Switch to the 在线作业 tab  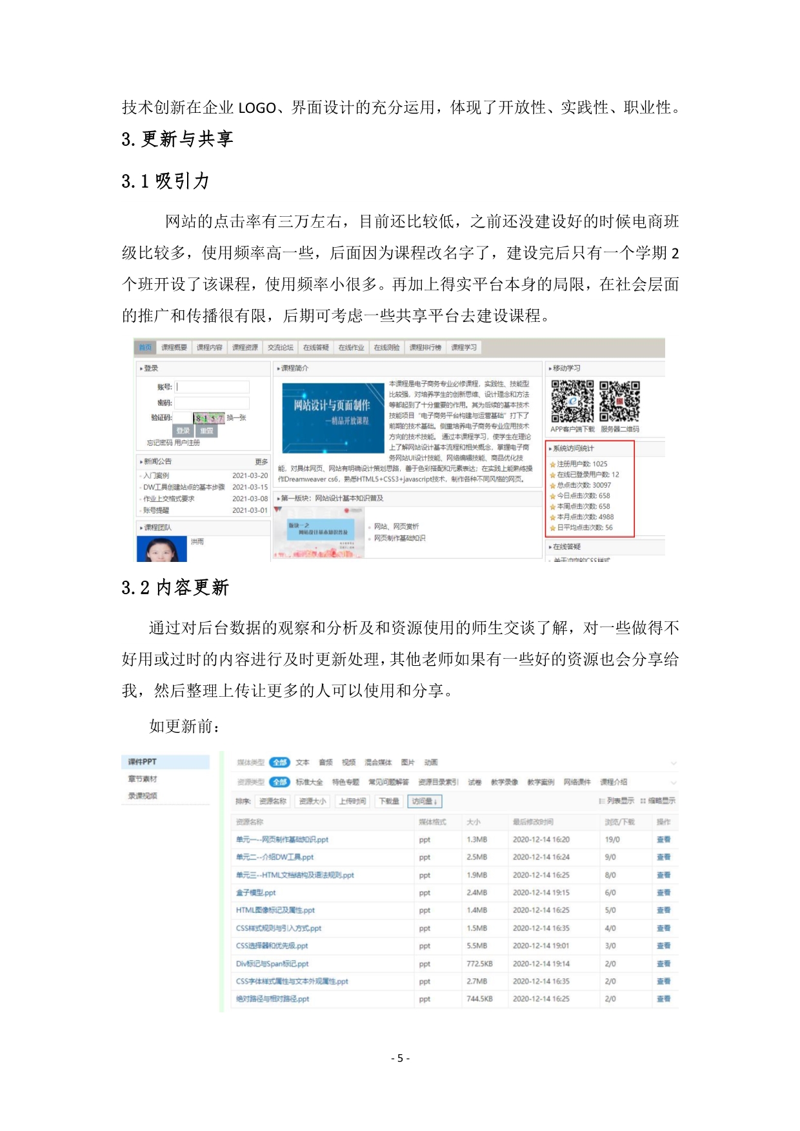[x=352, y=348]
